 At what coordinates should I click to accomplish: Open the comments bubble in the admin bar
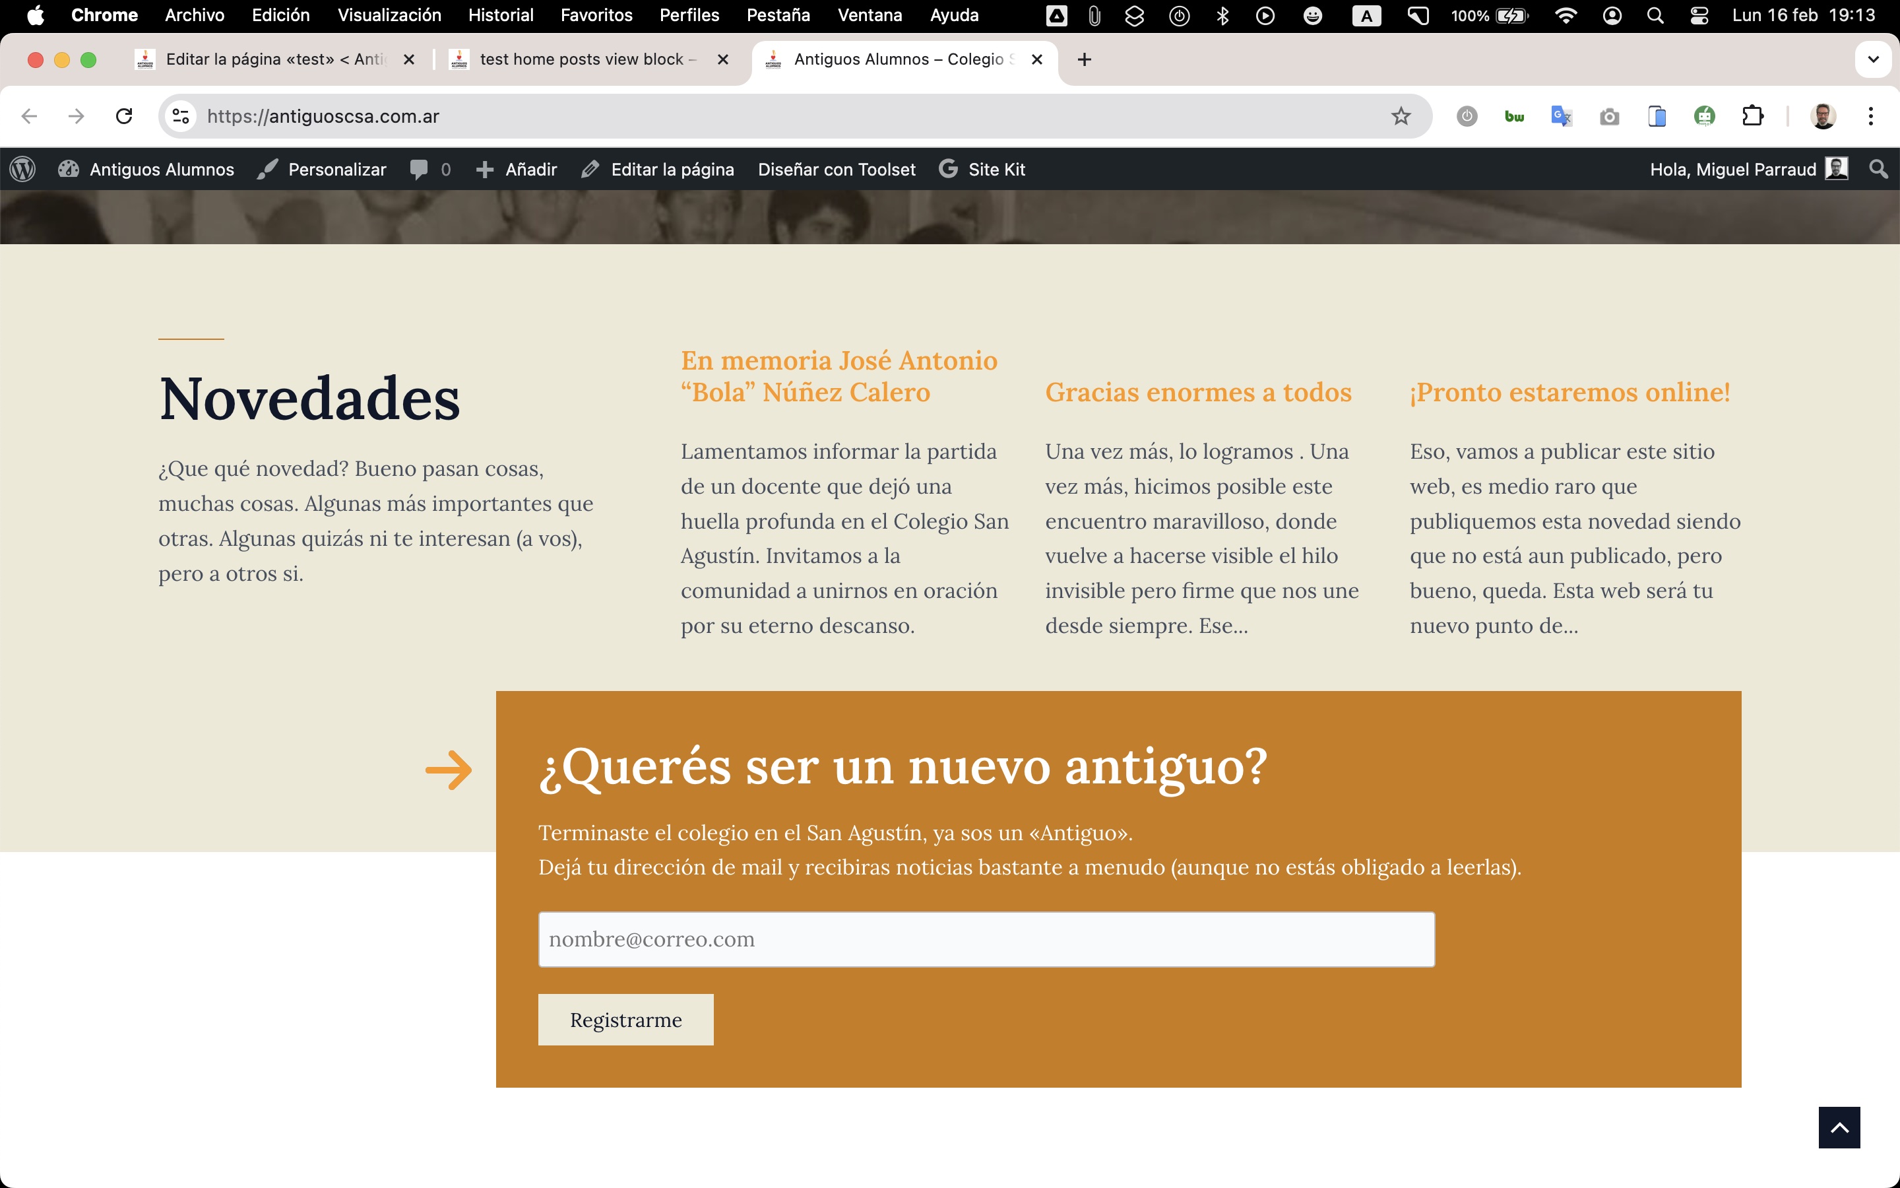coord(429,169)
